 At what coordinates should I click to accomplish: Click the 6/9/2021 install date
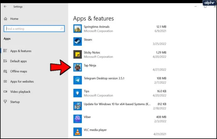pyautogui.click(x=160, y=31)
